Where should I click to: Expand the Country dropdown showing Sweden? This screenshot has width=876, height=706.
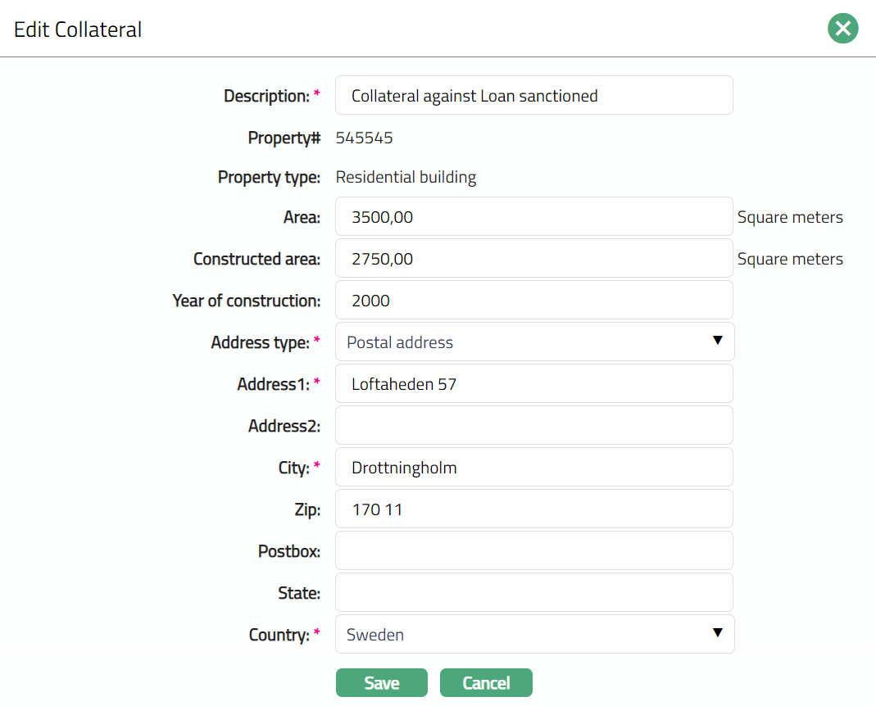tap(534, 635)
